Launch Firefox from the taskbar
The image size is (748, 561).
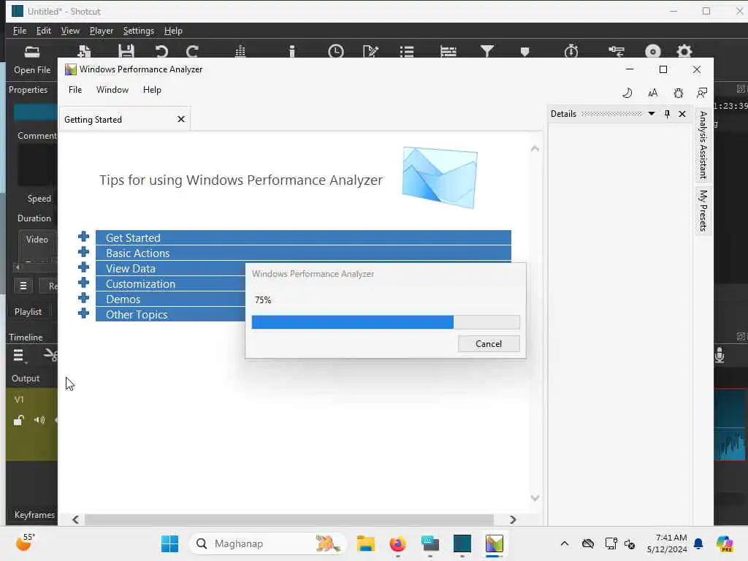pyautogui.click(x=398, y=543)
